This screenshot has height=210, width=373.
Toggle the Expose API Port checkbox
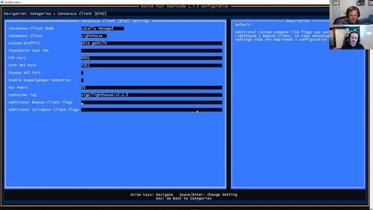tap(82, 72)
